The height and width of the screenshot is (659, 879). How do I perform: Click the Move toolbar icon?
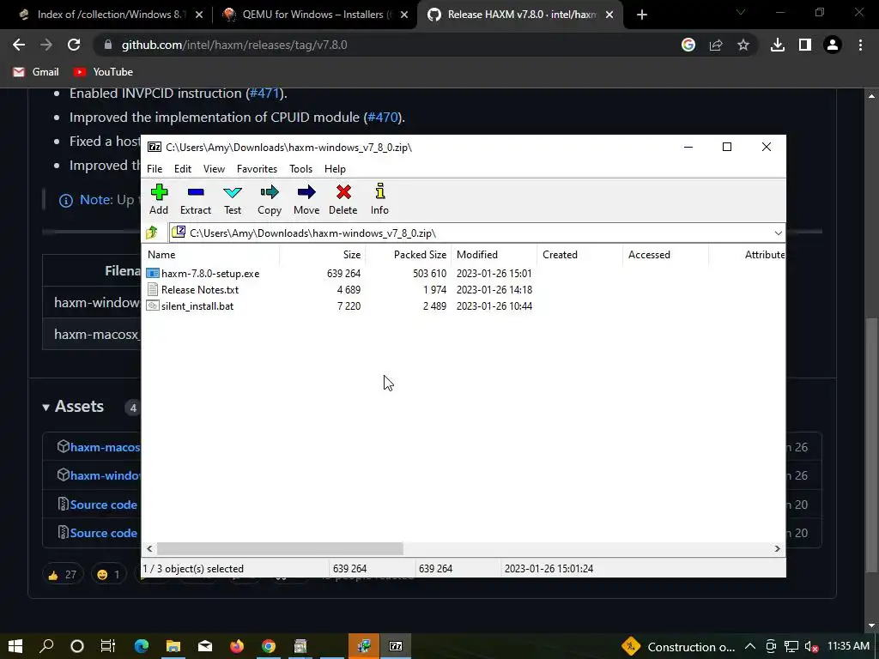(x=306, y=199)
